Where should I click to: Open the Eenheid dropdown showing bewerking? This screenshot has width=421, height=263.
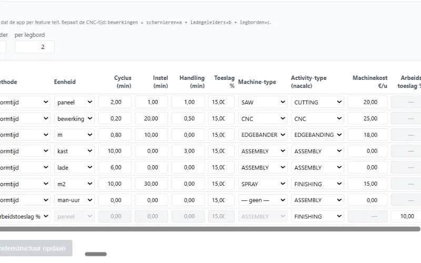[x=74, y=118]
